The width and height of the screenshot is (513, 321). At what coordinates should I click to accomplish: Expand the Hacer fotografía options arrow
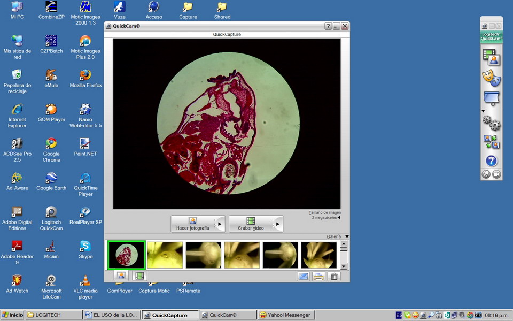(220, 224)
